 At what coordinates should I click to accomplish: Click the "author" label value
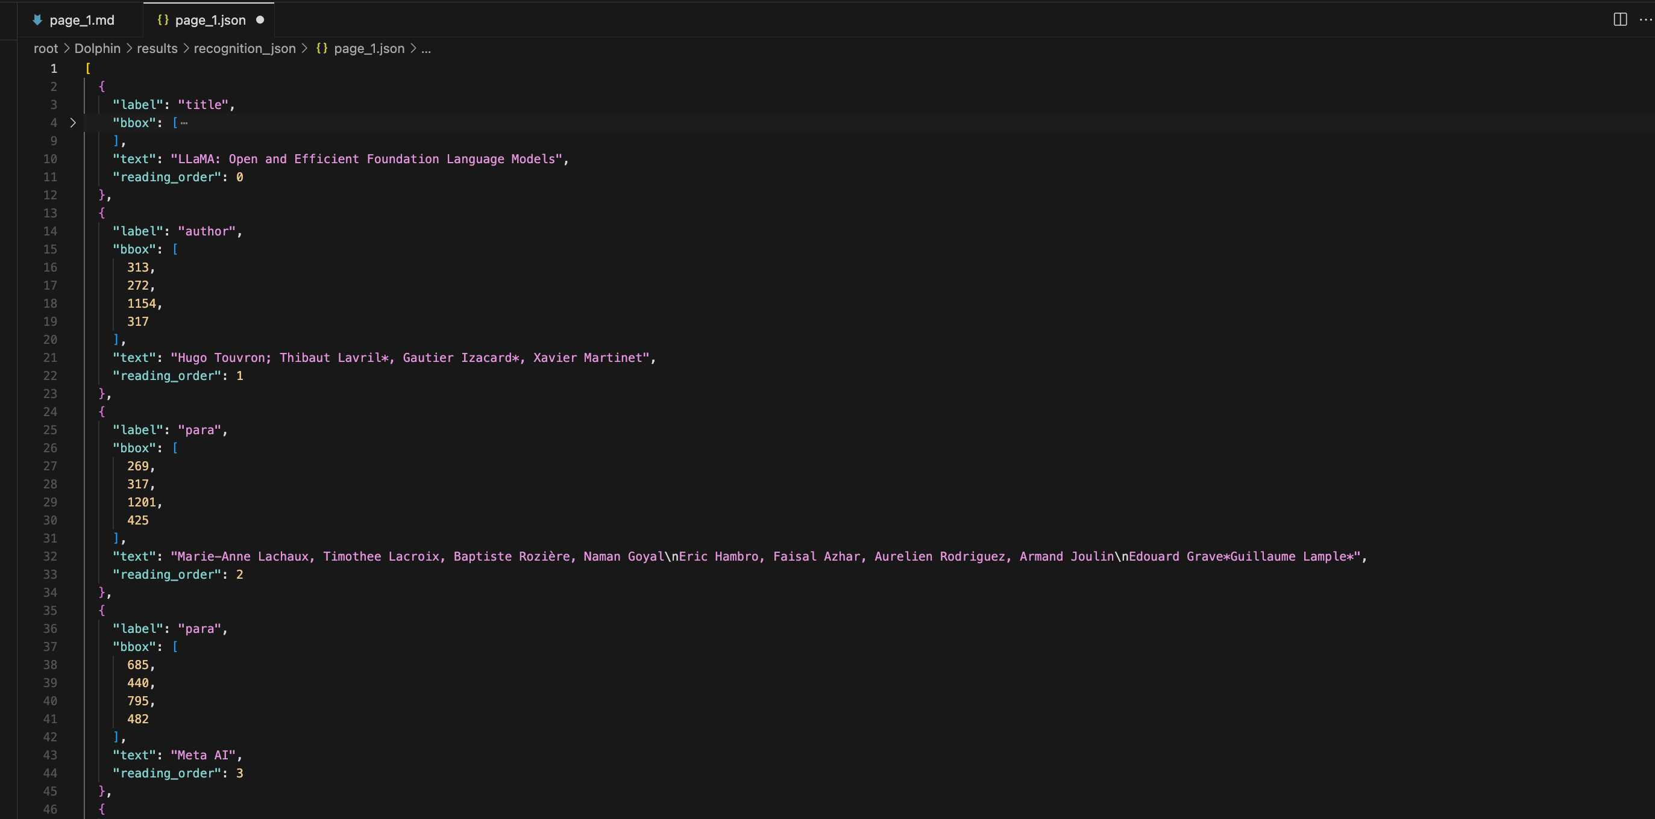(x=207, y=231)
